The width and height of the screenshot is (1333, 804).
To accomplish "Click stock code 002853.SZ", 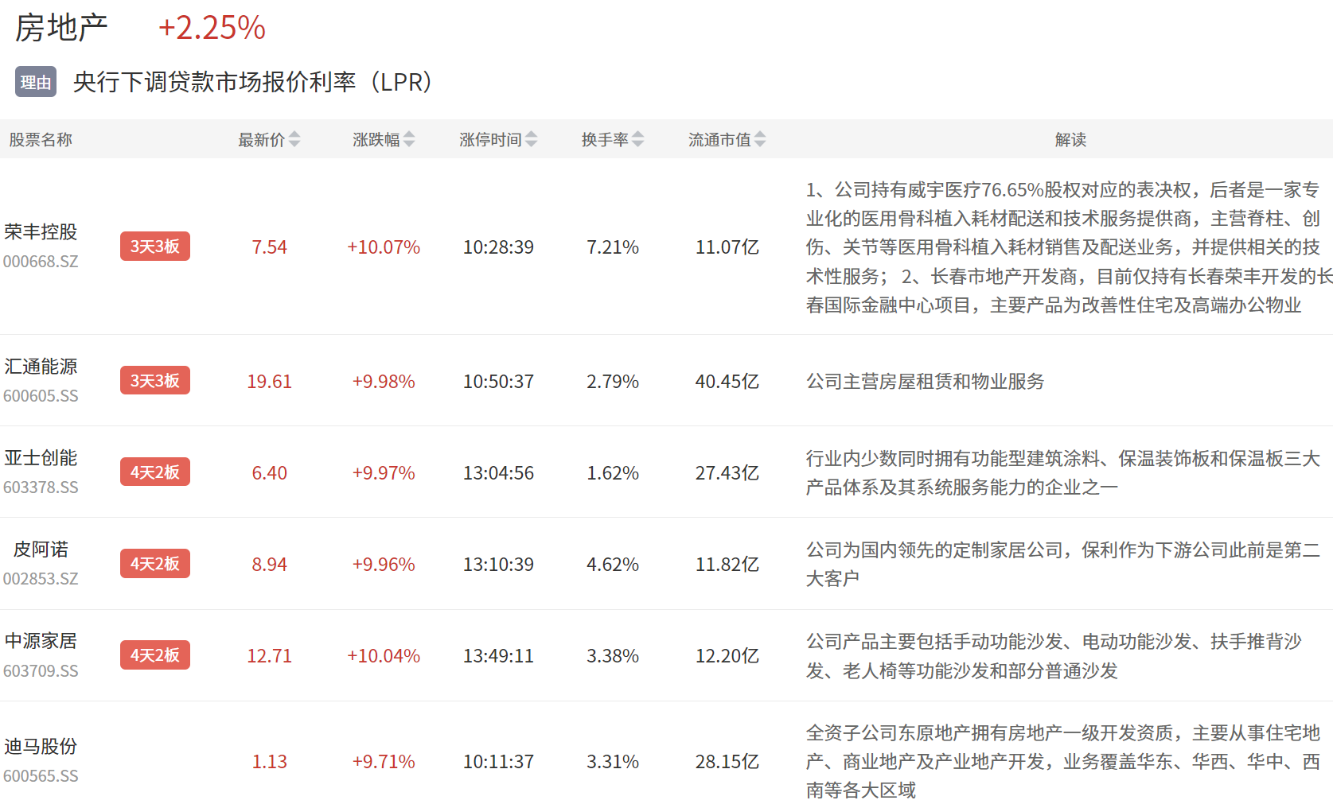I will pos(41,579).
